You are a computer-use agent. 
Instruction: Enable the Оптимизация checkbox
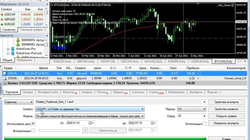[x=205, y=124]
